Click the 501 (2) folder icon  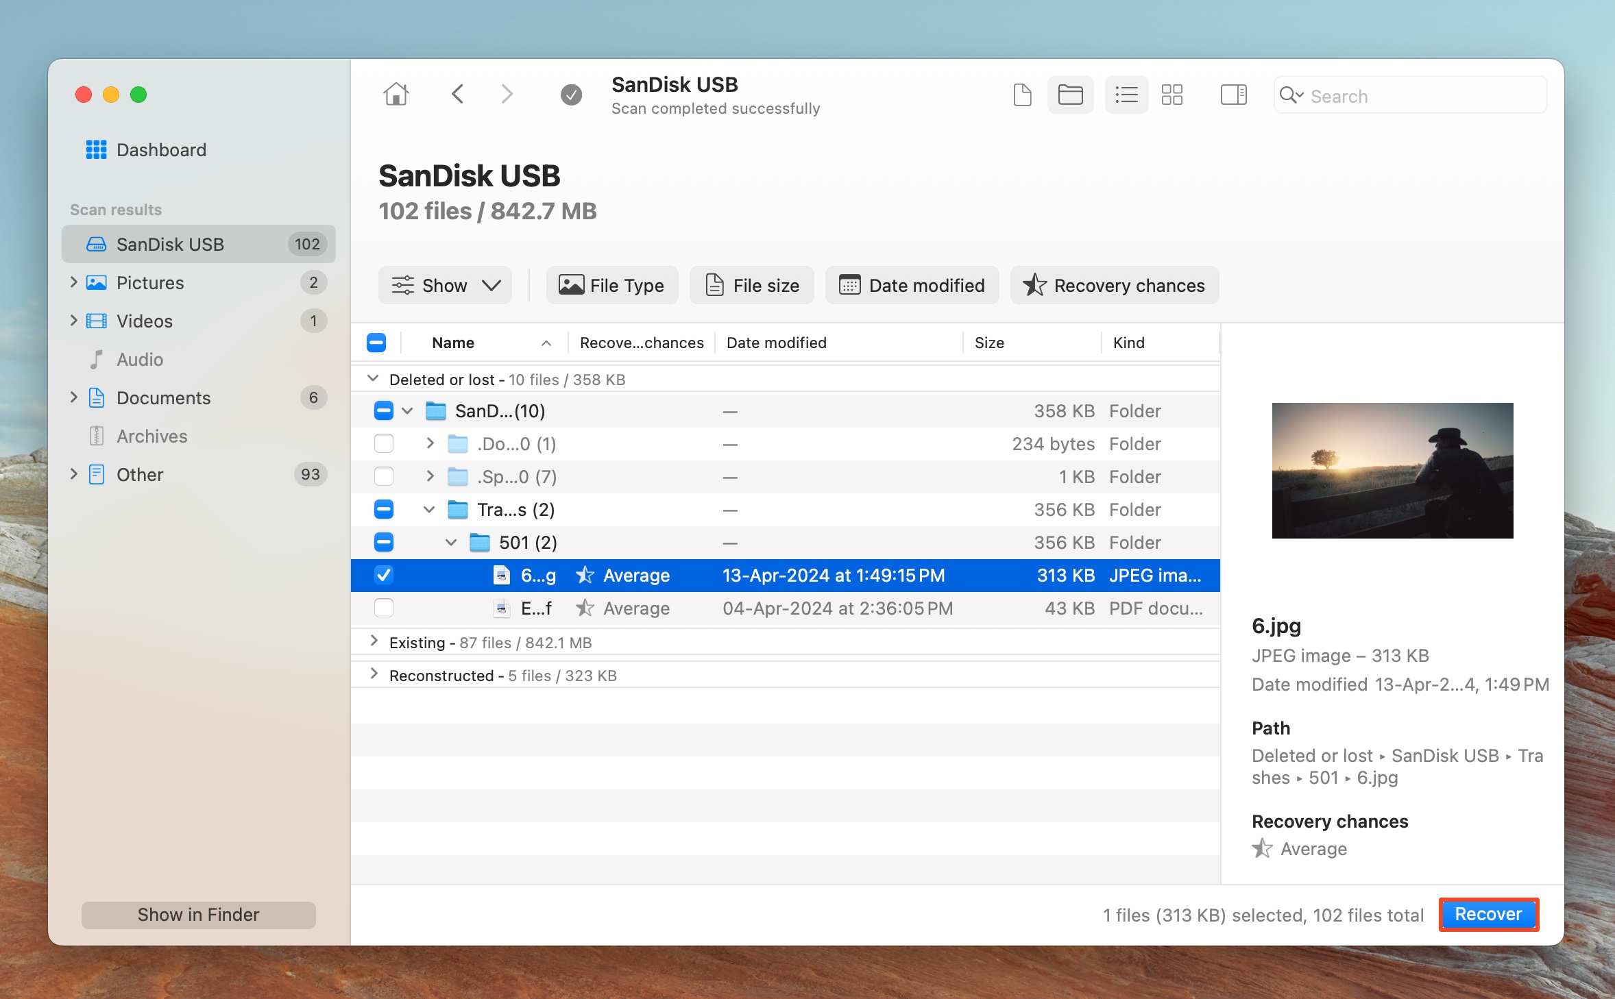[480, 543]
